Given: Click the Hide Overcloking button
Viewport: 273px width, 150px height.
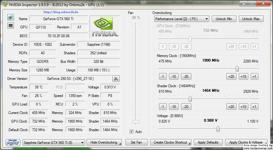Looking at the screenshot, I should click(104, 142).
